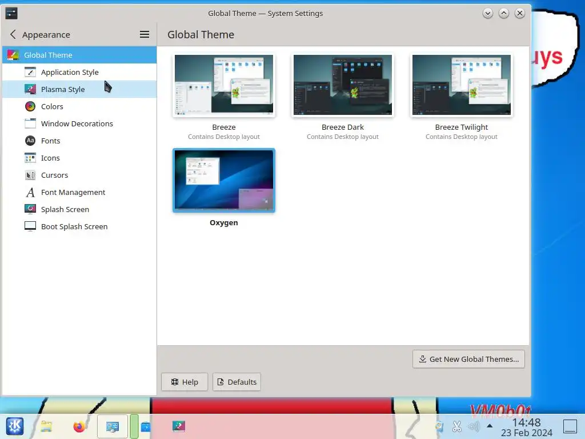Select Global Theme in the sidebar
This screenshot has height=439, width=585.
click(x=79, y=55)
